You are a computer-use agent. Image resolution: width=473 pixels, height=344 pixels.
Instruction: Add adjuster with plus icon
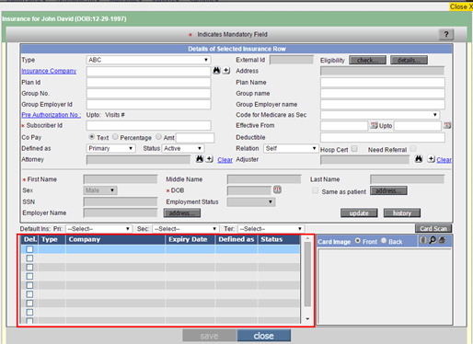(x=431, y=159)
